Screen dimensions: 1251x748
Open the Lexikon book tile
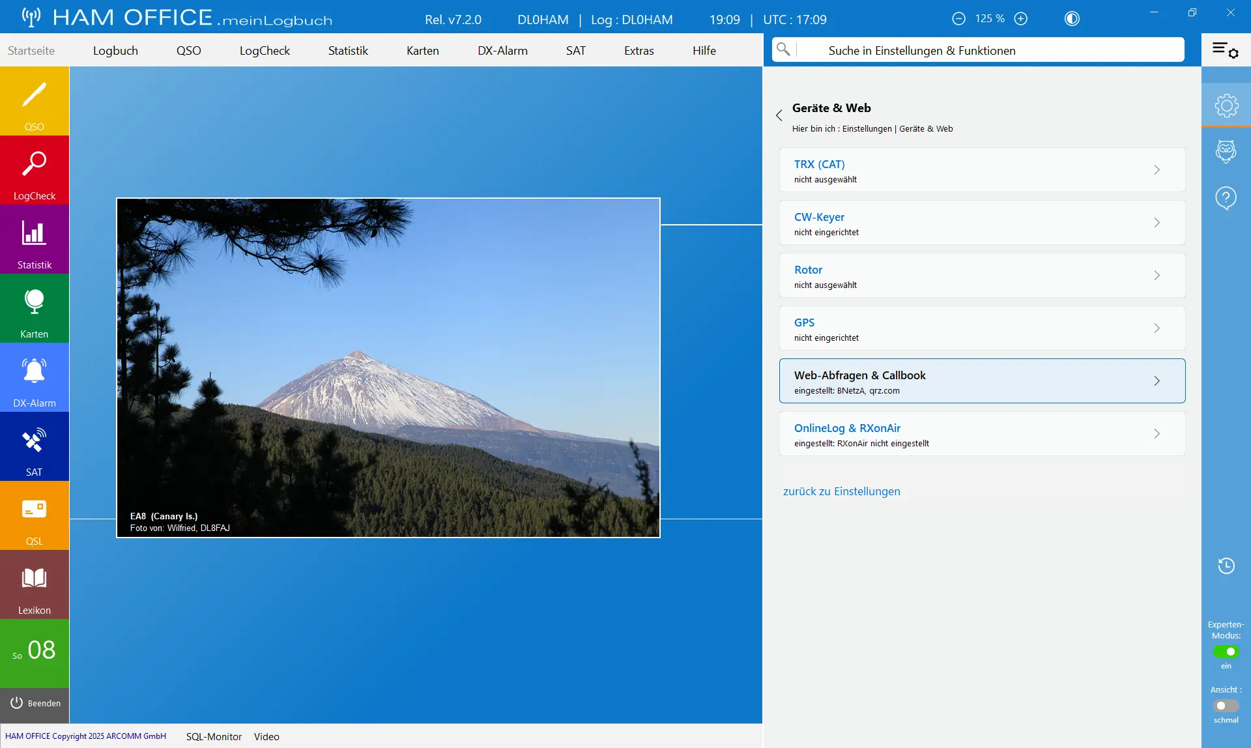tap(35, 584)
